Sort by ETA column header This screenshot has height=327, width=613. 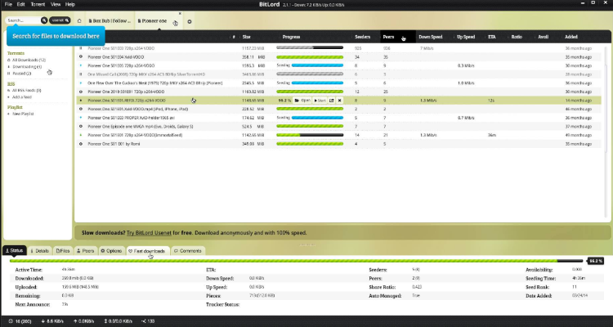click(492, 37)
